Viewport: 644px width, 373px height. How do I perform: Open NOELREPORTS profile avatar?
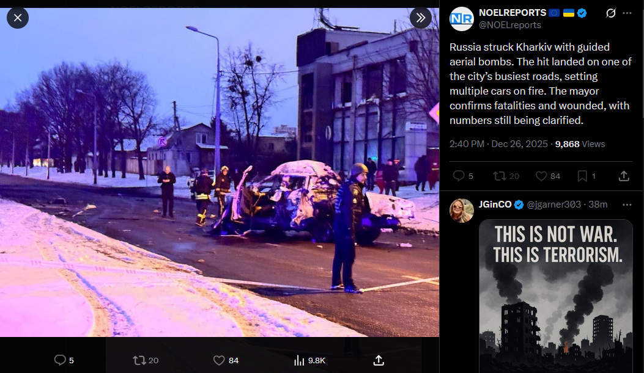coord(462,19)
